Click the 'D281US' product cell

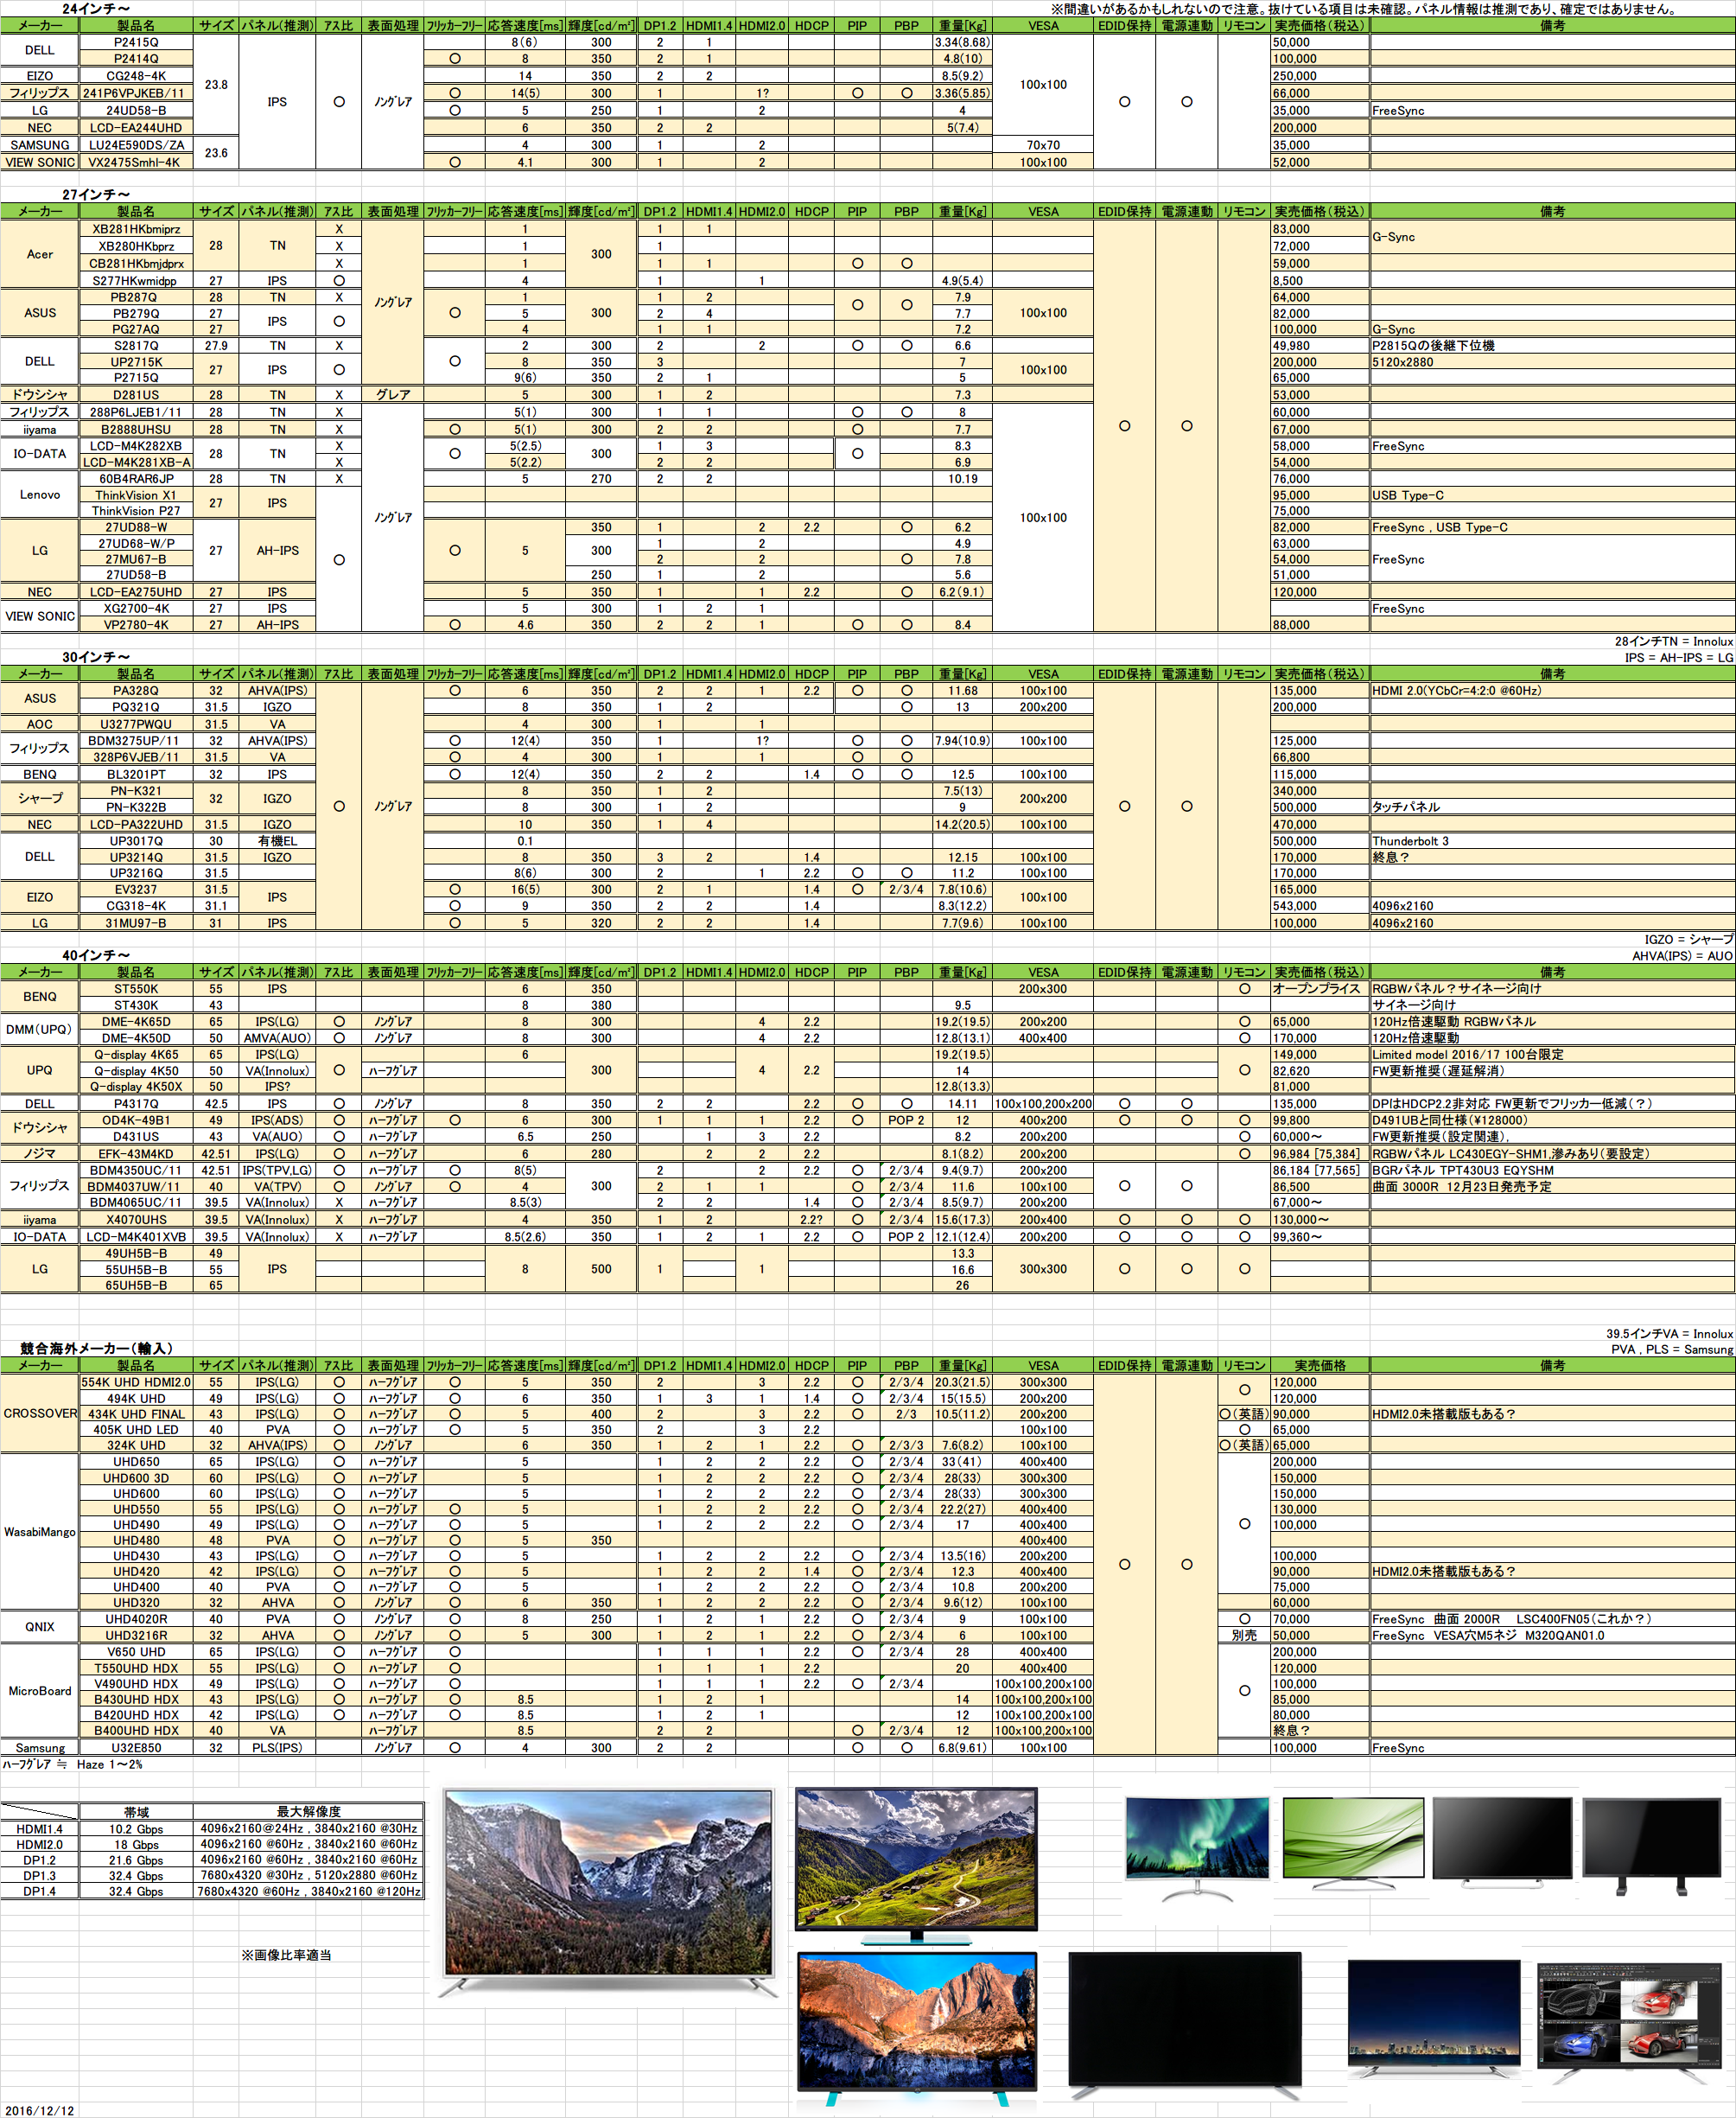pyautogui.click(x=136, y=395)
